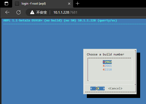
Task: Click the right angle bracket of OK
Action: pos(104,88)
